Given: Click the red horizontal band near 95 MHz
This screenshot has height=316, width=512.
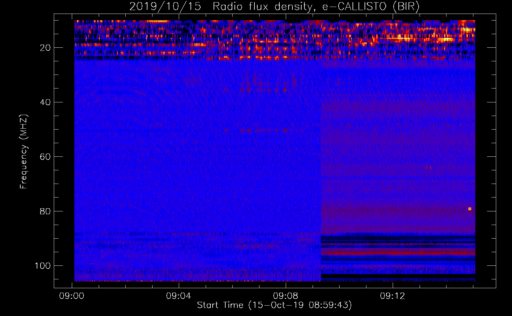Looking at the screenshot, I should [398, 252].
